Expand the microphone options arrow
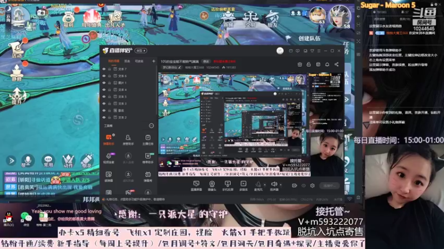This screenshot has width=444, height=249. pos(265,185)
